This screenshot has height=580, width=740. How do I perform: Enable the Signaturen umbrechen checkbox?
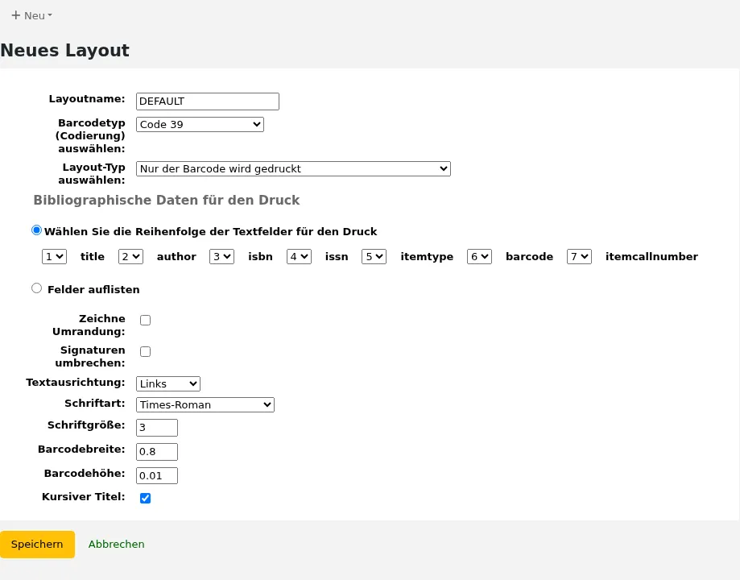coord(146,352)
